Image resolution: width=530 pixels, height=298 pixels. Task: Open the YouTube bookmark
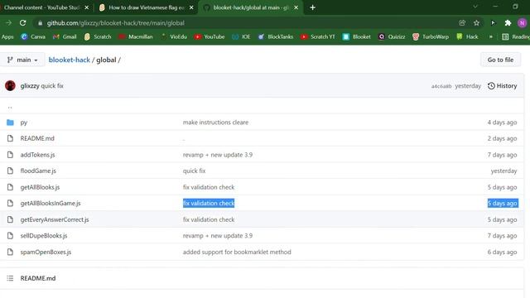pos(210,36)
